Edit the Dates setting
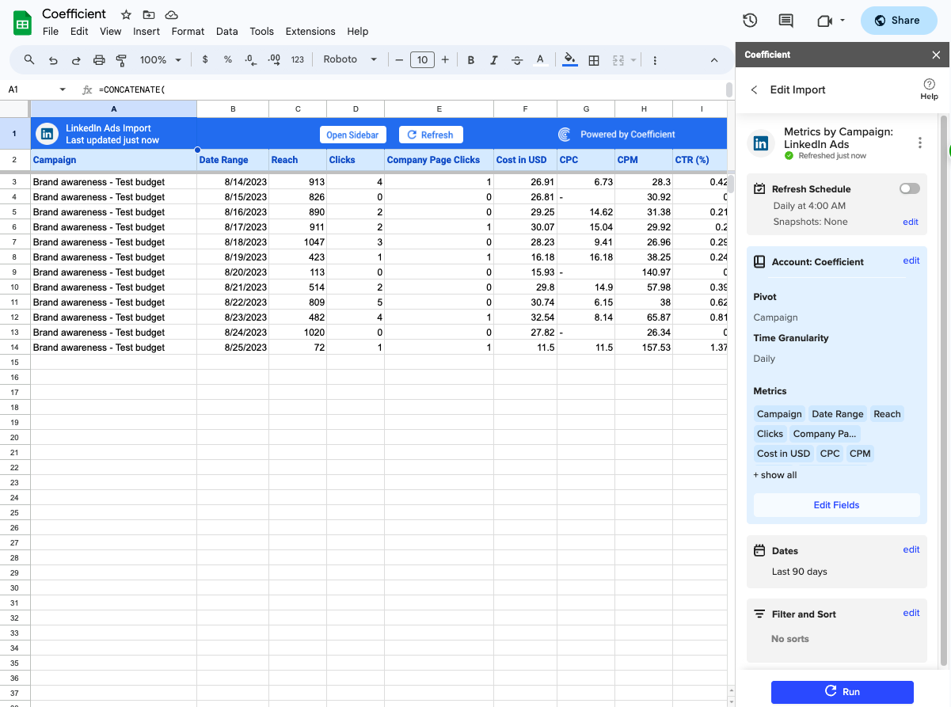951x707 pixels. 911,549
